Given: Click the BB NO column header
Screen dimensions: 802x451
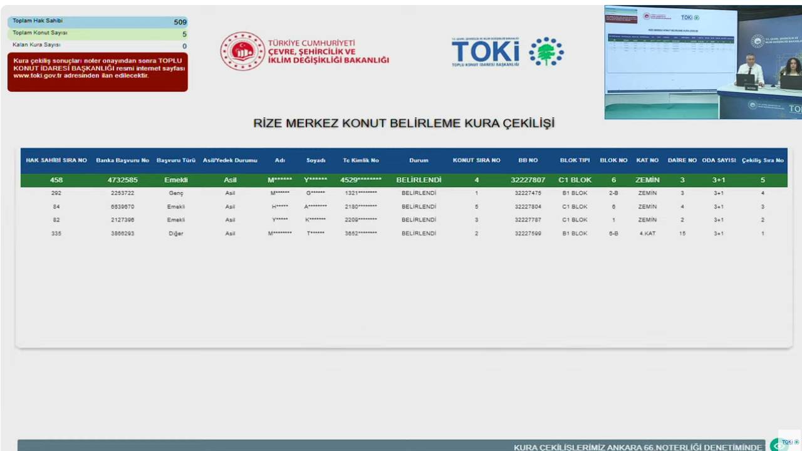Looking at the screenshot, I should tap(528, 160).
